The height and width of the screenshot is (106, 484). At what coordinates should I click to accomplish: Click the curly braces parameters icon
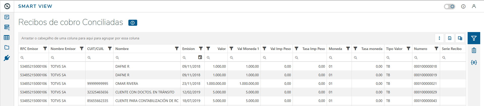(474, 62)
